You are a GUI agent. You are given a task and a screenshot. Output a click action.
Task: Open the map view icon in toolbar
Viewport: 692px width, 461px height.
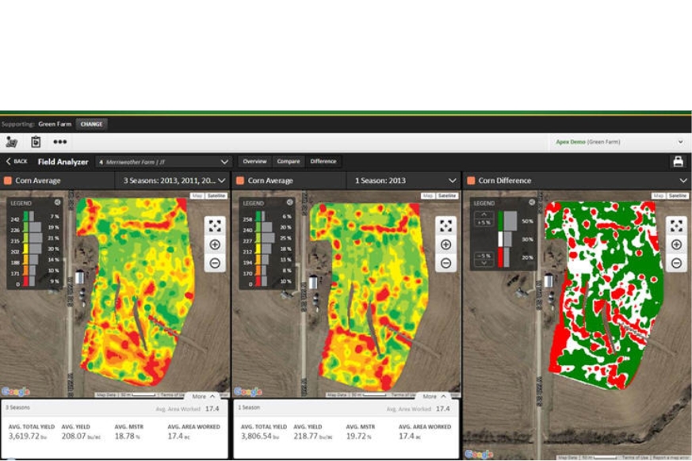12,143
